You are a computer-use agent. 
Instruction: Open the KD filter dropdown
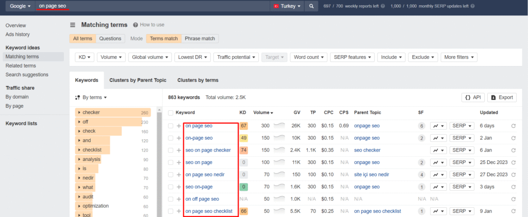(x=84, y=57)
